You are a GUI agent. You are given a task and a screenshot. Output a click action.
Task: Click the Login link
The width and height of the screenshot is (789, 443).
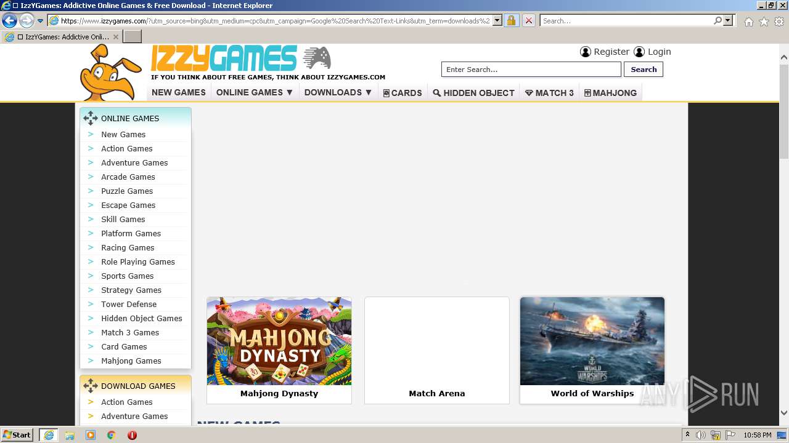659,52
